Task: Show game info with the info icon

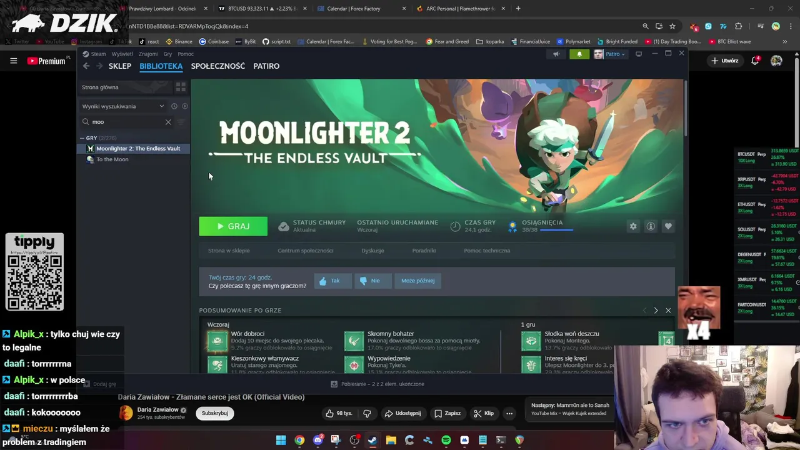Action: coord(651,226)
